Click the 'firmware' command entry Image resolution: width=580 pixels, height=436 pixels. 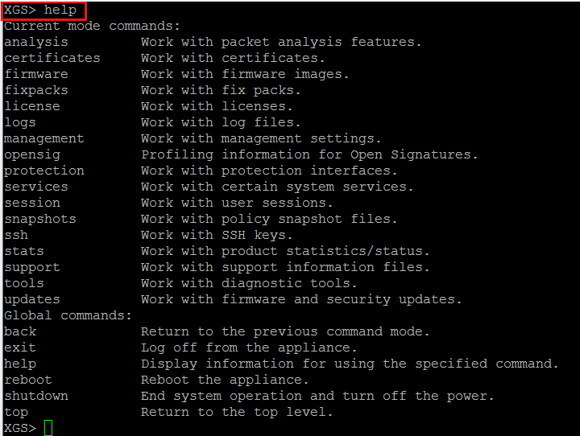tap(36, 74)
